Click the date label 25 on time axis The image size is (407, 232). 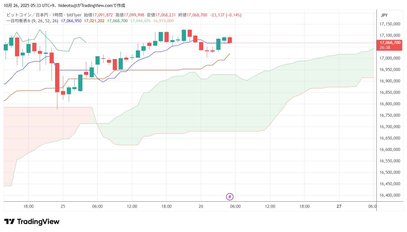63,206
